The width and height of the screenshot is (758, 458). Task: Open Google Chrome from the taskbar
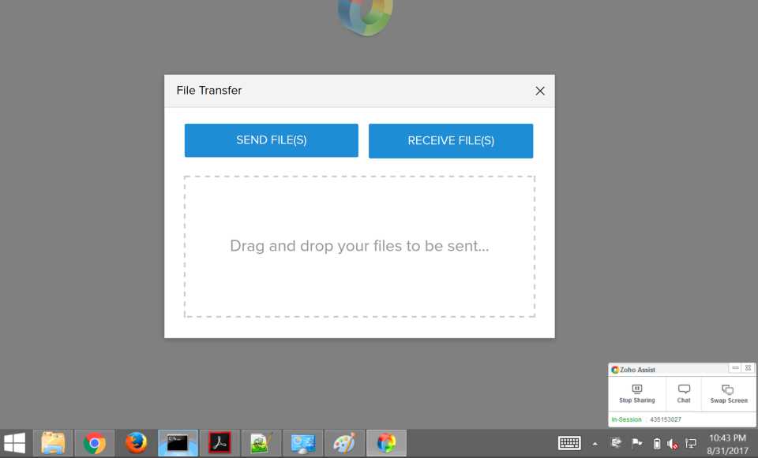[95, 442]
